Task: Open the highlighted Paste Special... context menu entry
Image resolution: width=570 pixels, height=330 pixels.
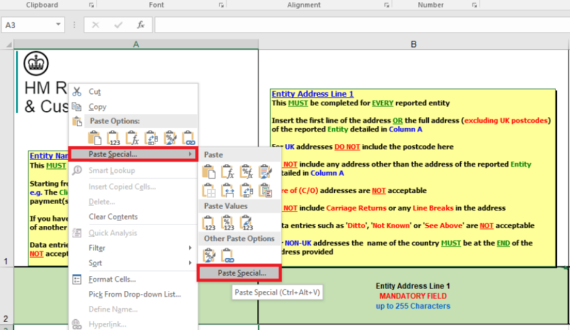Action: (x=133, y=154)
